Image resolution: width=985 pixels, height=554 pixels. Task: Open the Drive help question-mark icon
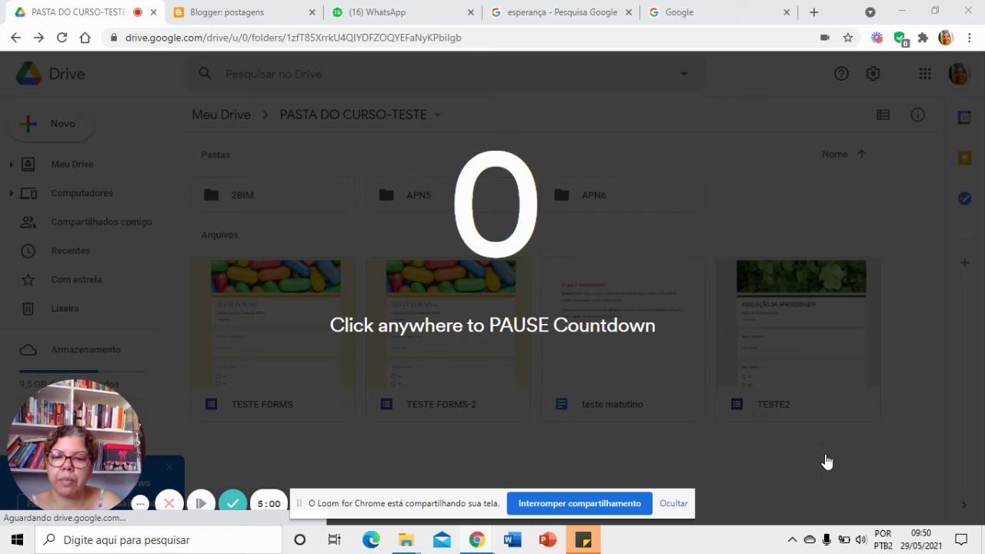click(841, 74)
